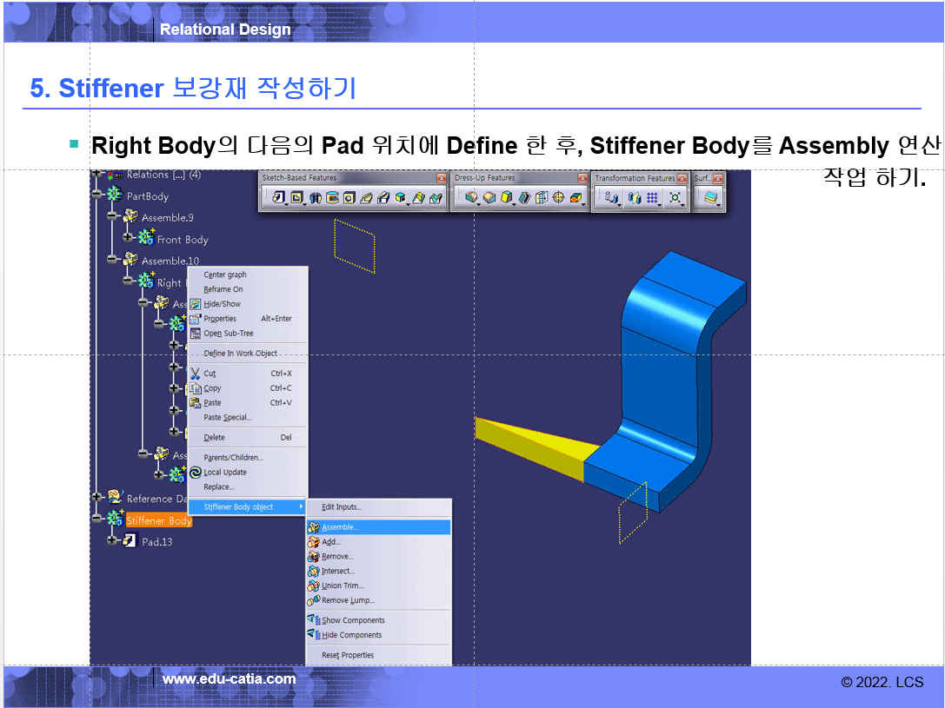Screen dimensions: 945x708
Task: Choose the Hole tool icon
Action: click(349, 199)
